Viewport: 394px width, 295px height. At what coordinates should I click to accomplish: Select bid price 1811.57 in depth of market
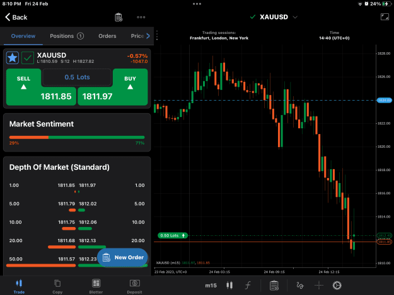(x=66, y=259)
